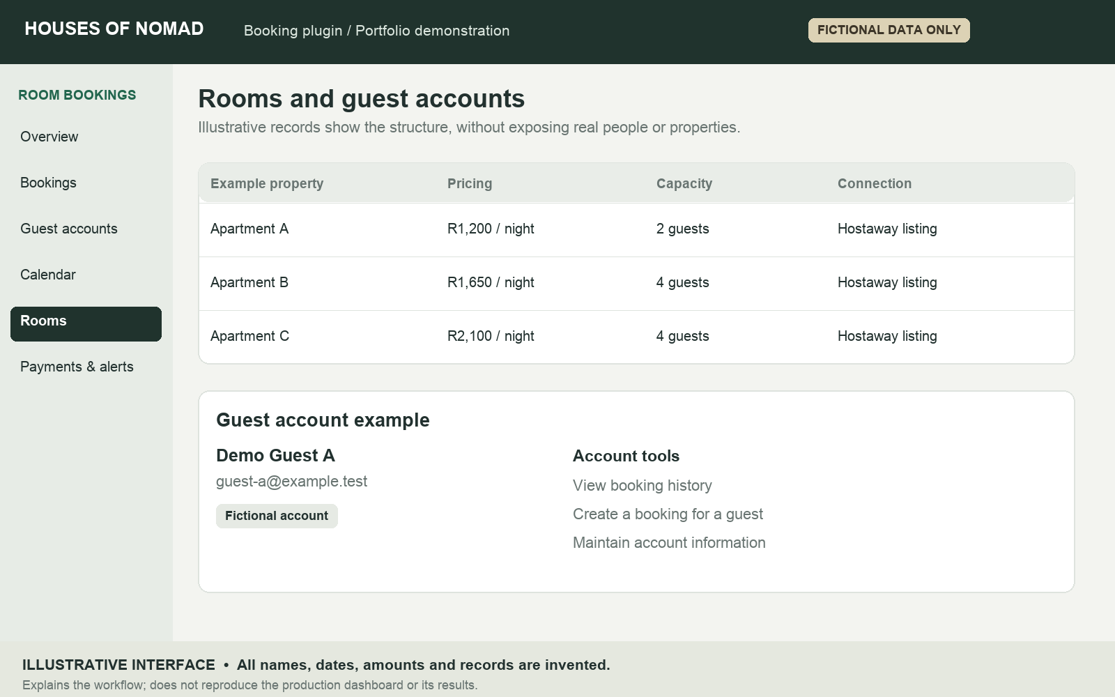The height and width of the screenshot is (697, 1115).
Task: Click Apartment A's Hostaway listing cell
Action: pos(887,229)
